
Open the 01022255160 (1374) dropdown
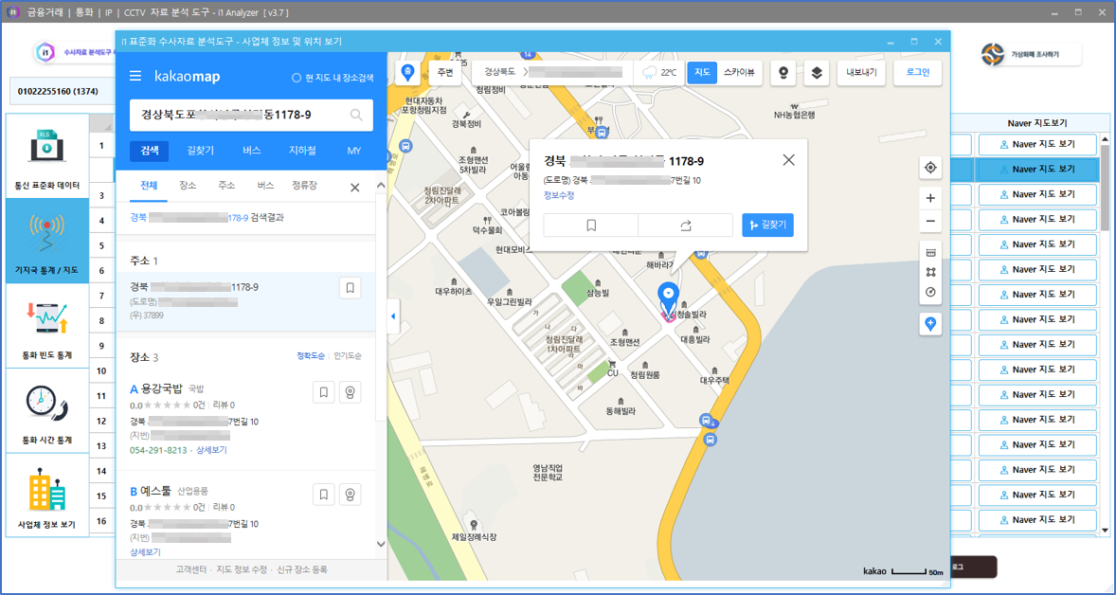click(x=62, y=91)
